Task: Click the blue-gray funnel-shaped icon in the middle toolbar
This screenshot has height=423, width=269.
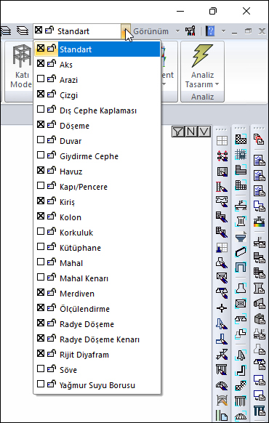Action: tap(241, 237)
